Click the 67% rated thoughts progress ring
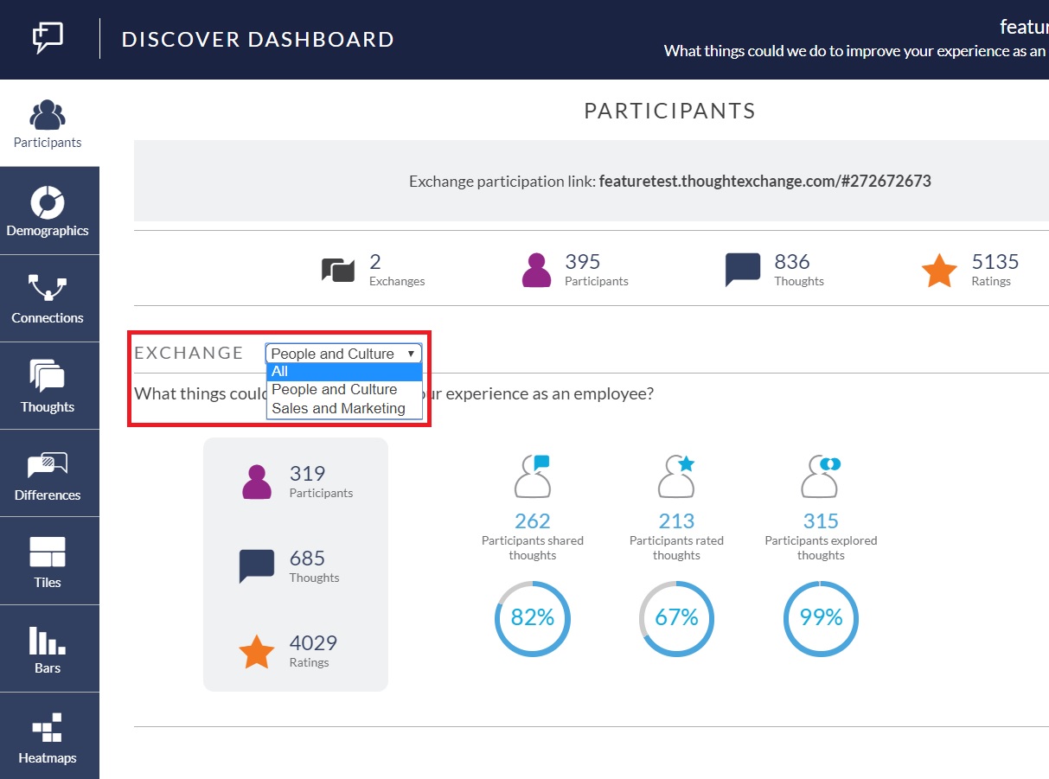Viewport: 1049px width, 779px height. point(676,618)
